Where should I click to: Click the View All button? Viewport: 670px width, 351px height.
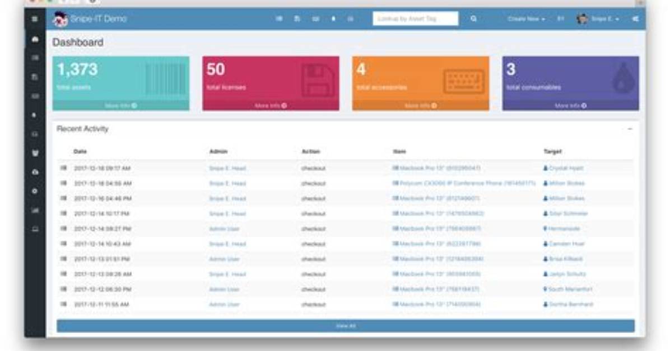click(x=346, y=326)
